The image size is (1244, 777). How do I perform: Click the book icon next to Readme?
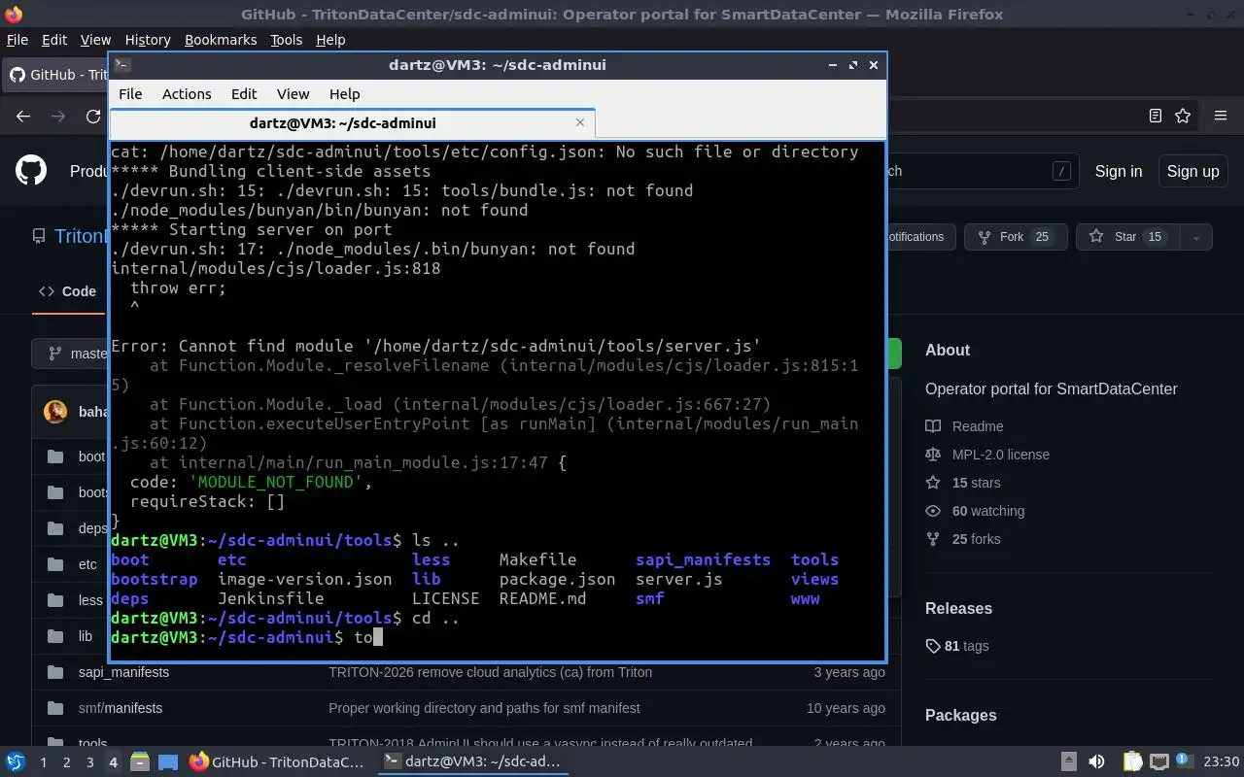933,426
